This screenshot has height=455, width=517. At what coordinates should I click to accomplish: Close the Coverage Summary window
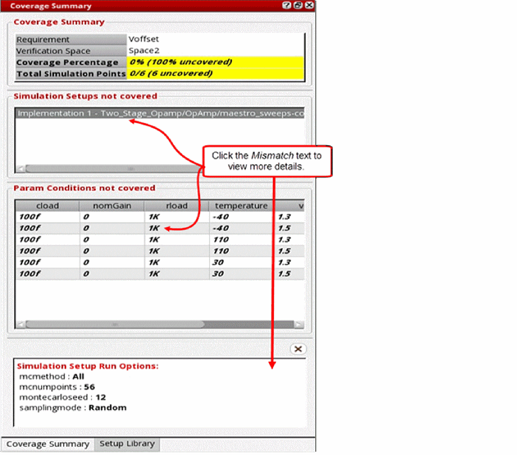coord(309,5)
